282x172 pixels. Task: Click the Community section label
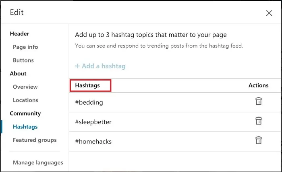[25, 114]
